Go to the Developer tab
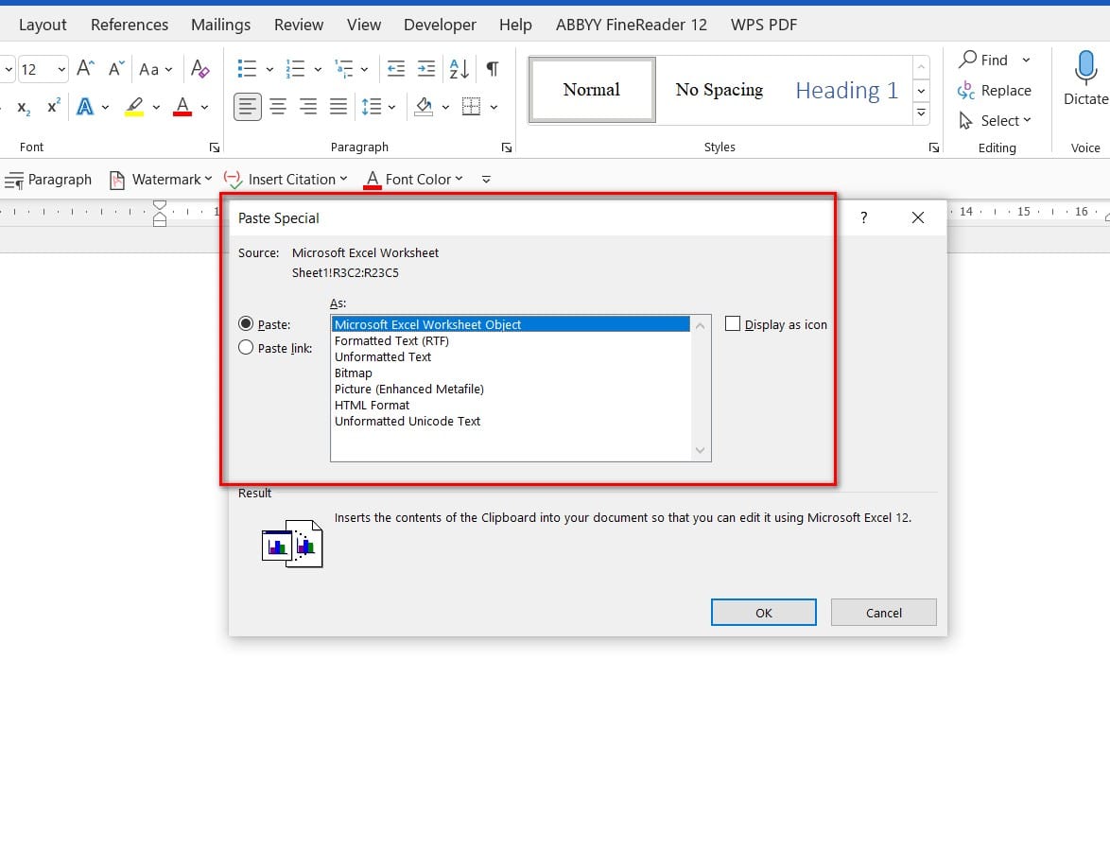Image resolution: width=1110 pixels, height=867 pixels. point(440,25)
